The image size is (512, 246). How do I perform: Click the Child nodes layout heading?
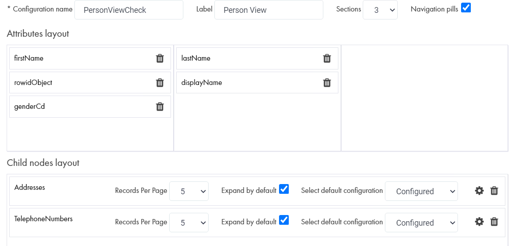(43, 163)
